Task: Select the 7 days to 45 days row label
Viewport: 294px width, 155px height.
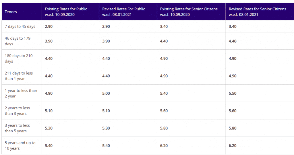Action: [20, 26]
